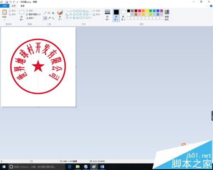213x170 pixels.
Task: Choose the Cloud callout shape
Action: tap(87, 18)
